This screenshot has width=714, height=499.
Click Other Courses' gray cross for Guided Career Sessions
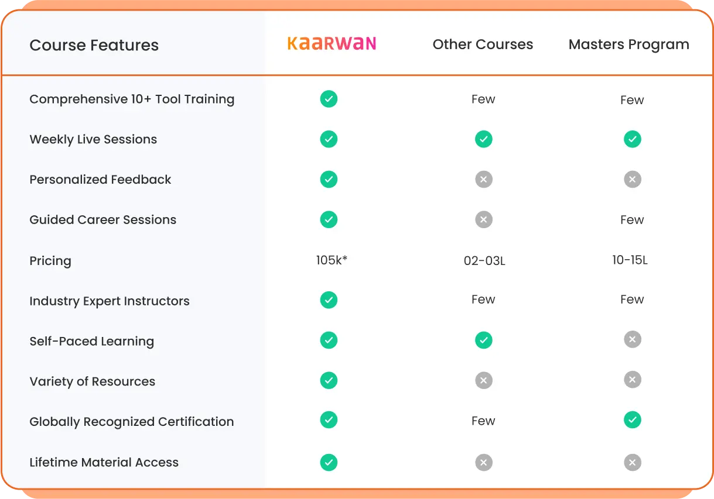click(483, 220)
